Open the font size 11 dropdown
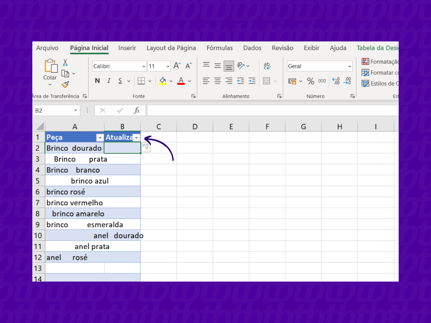The image size is (431, 323). tap(168, 66)
